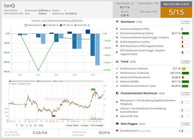Click the nicht anzeigen option
Screen dimensions: 194x139
pos(97,126)
